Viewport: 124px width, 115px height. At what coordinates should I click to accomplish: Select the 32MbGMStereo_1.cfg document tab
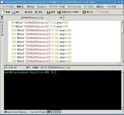click(34, 18)
